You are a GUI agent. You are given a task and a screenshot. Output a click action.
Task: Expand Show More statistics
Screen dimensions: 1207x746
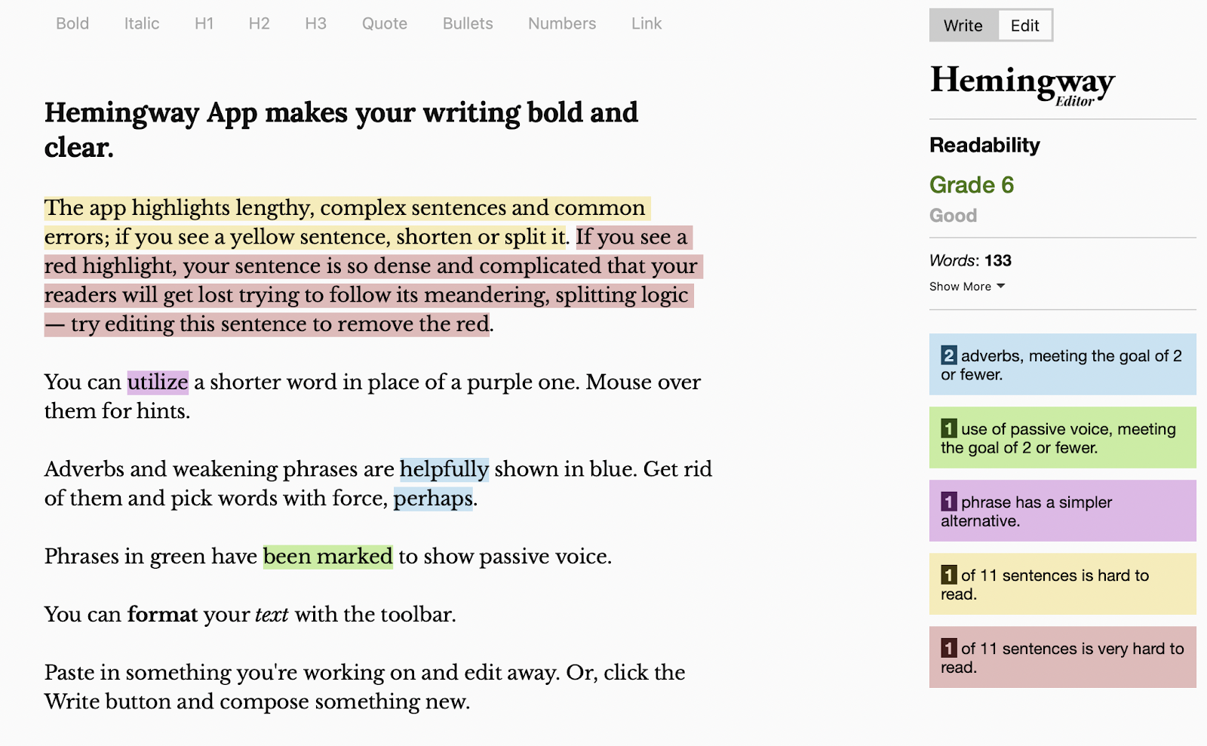tap(960, 287)
